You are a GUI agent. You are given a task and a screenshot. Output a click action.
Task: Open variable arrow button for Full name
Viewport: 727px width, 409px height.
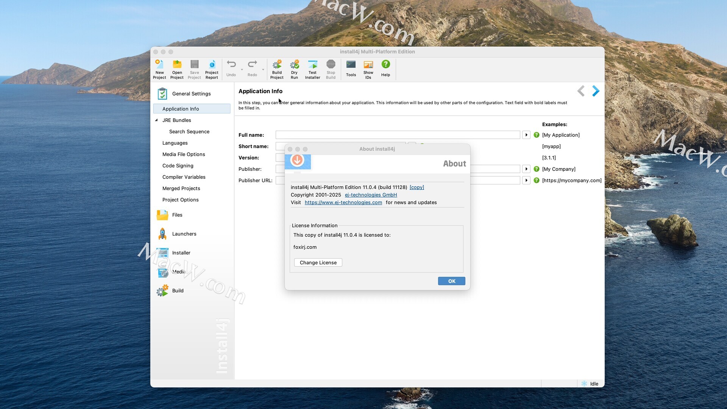click(x=526, y=135)
